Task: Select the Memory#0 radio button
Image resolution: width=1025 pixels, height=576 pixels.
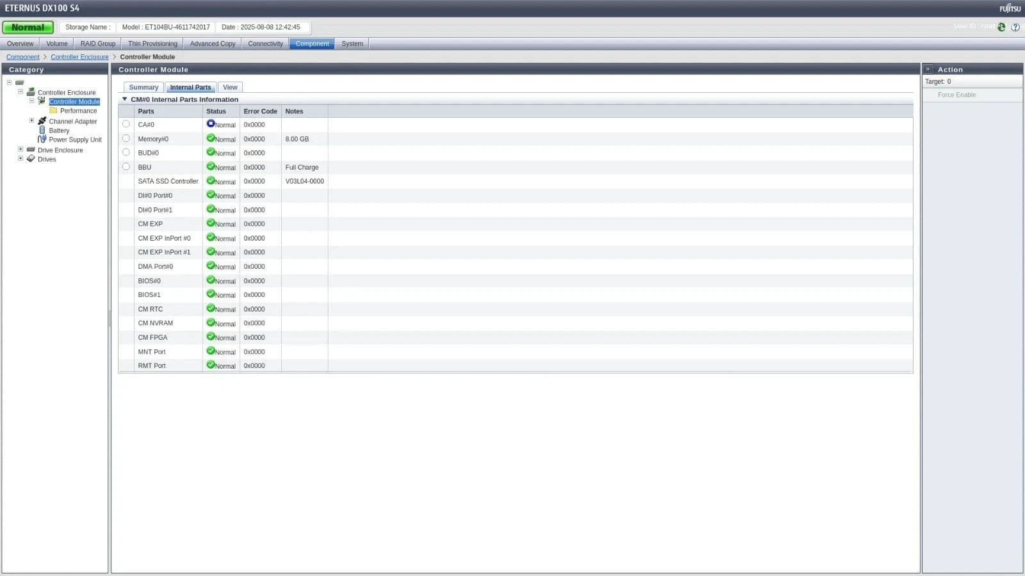Action: click(x=126, y=138)
